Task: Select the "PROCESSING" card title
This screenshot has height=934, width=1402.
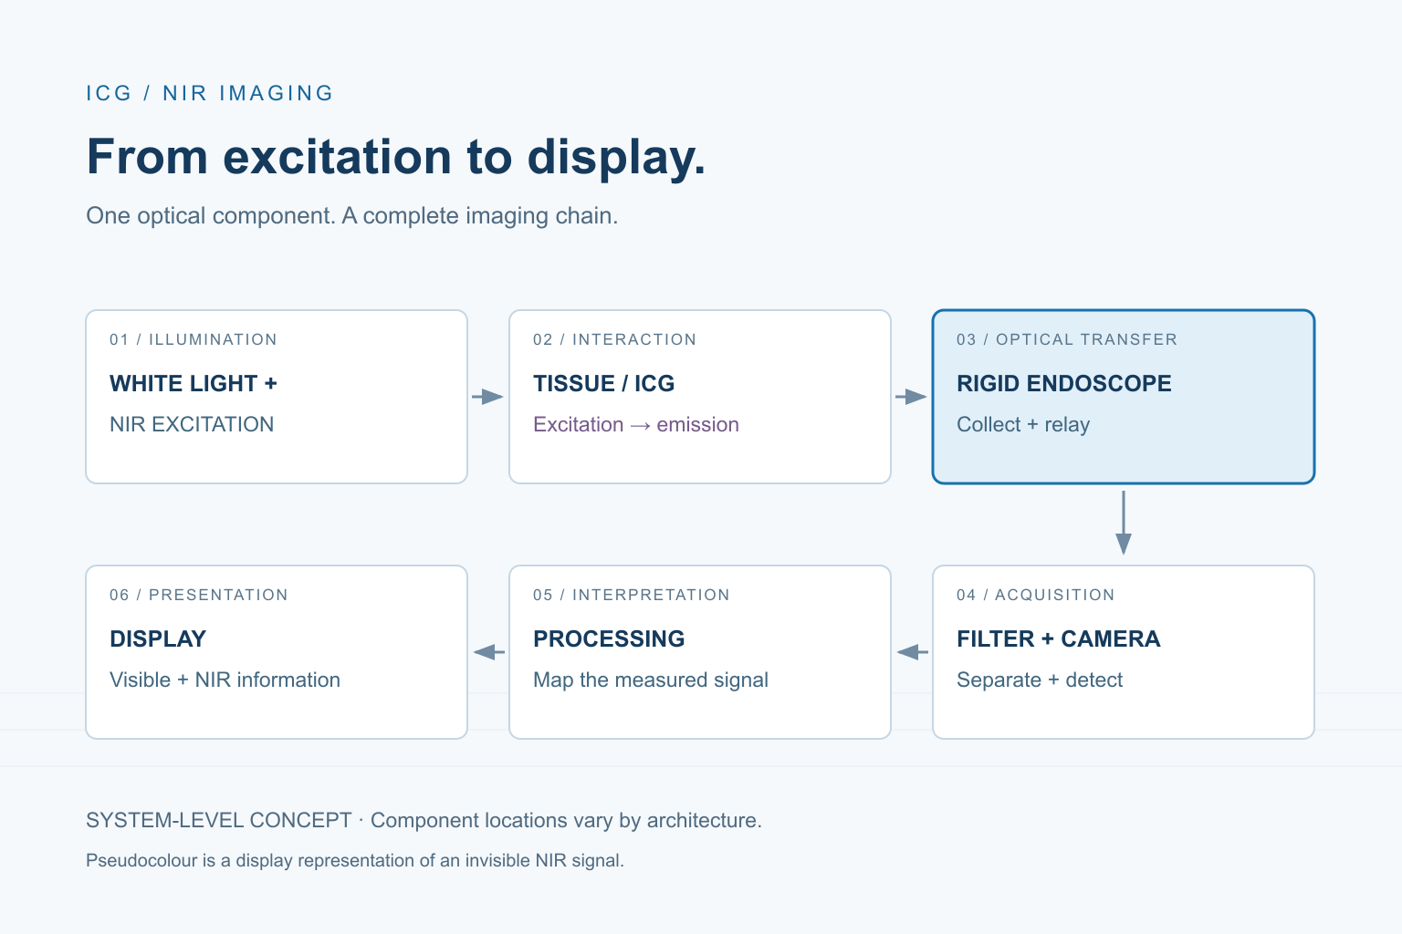Action: 609,638
